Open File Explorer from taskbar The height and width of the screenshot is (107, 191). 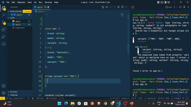click(x=73, y=103)
